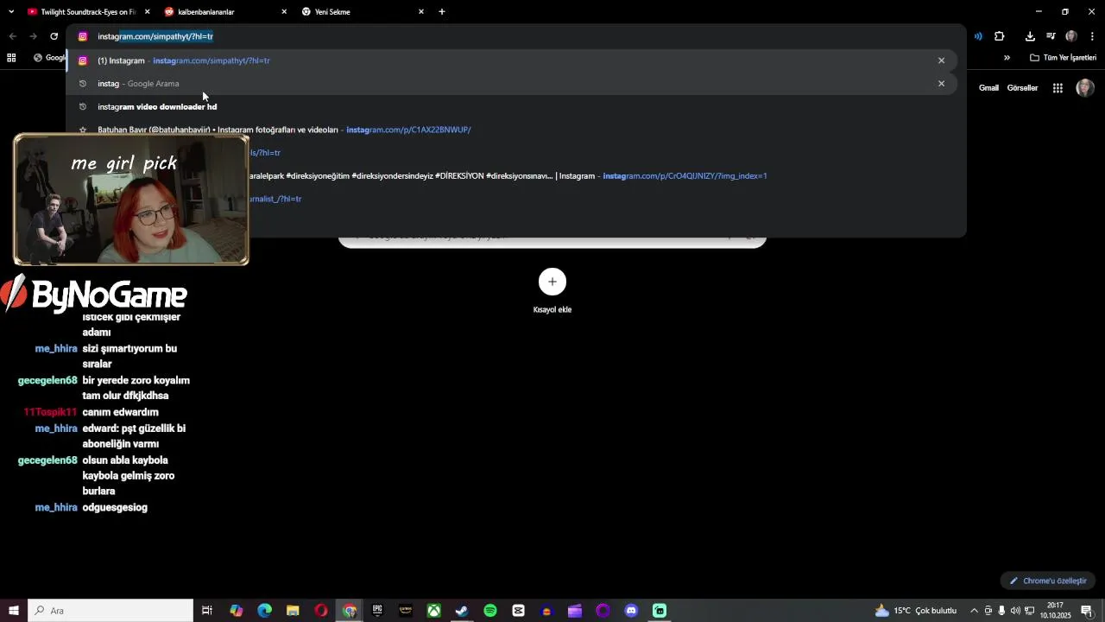Click the taskbar clock showing 20:17

pos(1055,611)
